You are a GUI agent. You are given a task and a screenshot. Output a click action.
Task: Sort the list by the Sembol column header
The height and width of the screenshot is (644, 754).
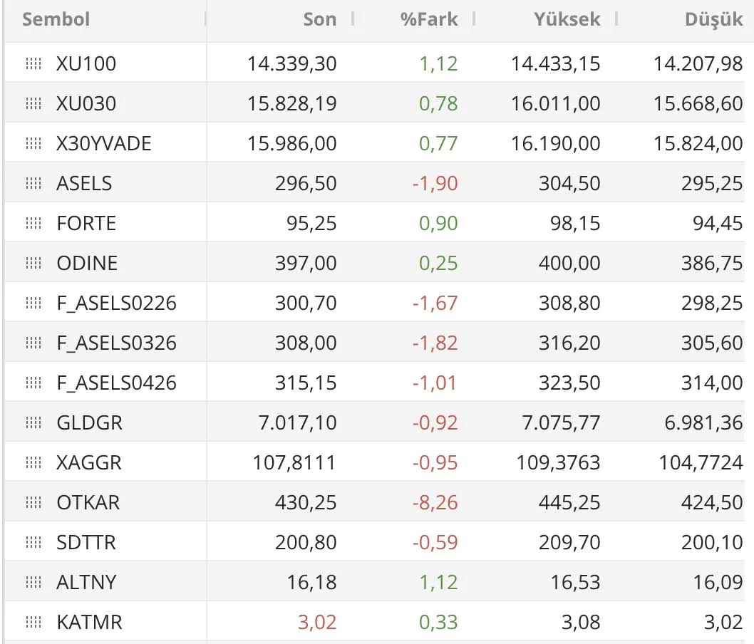pos(56,19)
